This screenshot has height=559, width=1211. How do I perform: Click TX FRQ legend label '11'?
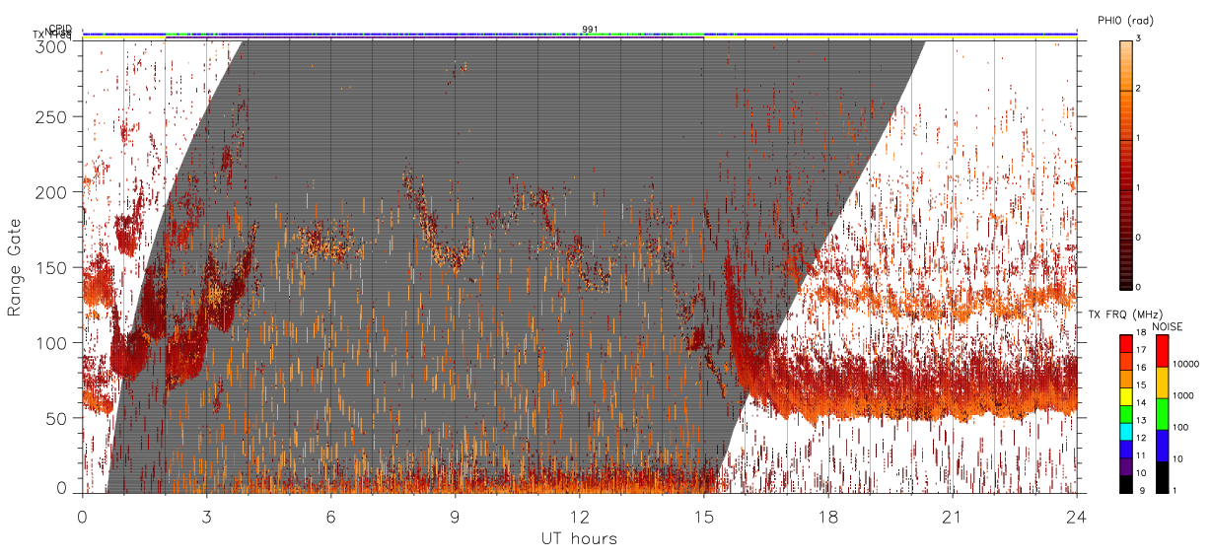tap(1143, 454)
